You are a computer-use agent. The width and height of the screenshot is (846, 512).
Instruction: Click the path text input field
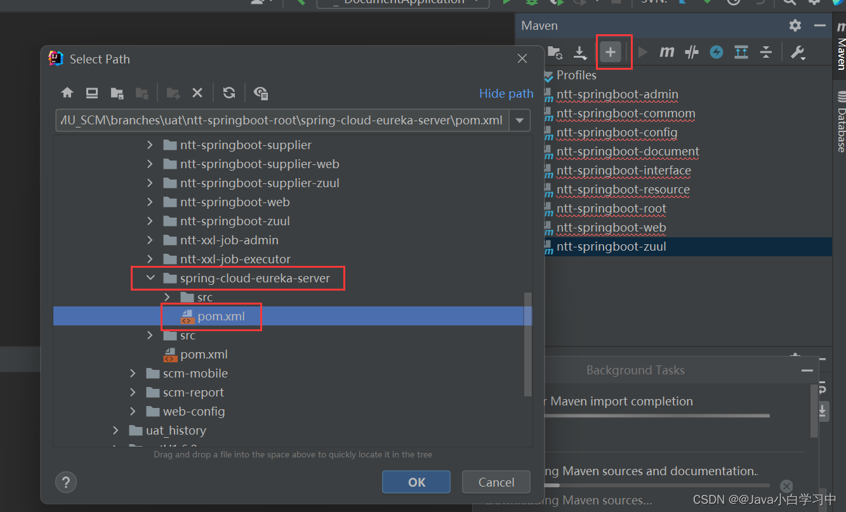click(282, 120)
